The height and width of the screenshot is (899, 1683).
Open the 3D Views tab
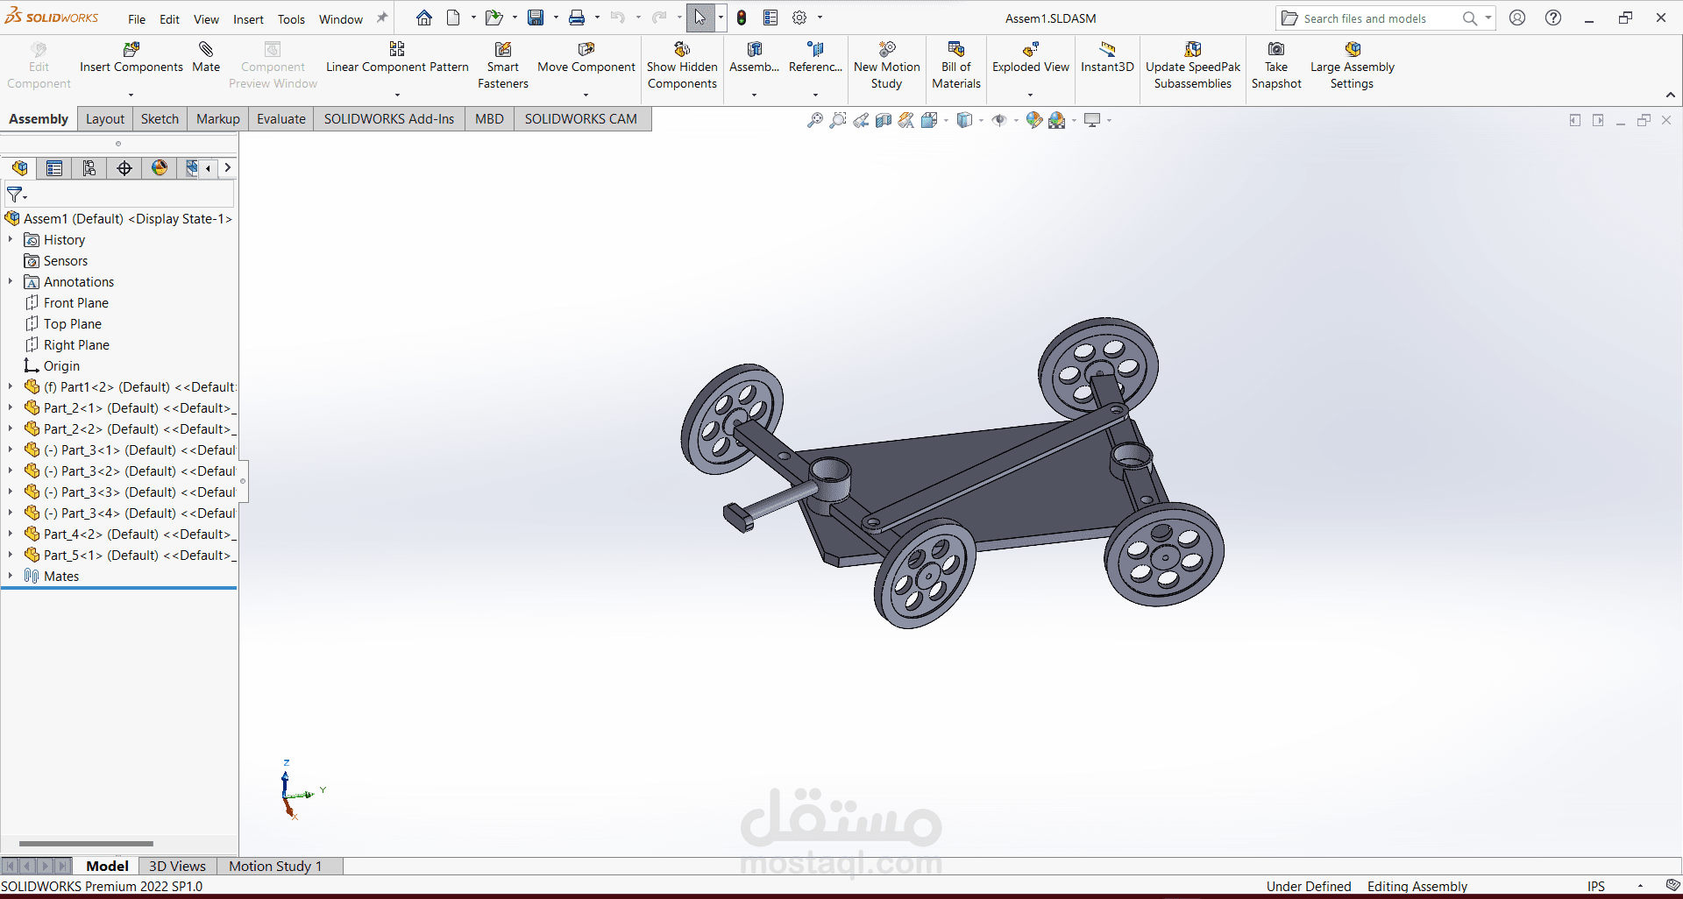[x=177, y=866]
